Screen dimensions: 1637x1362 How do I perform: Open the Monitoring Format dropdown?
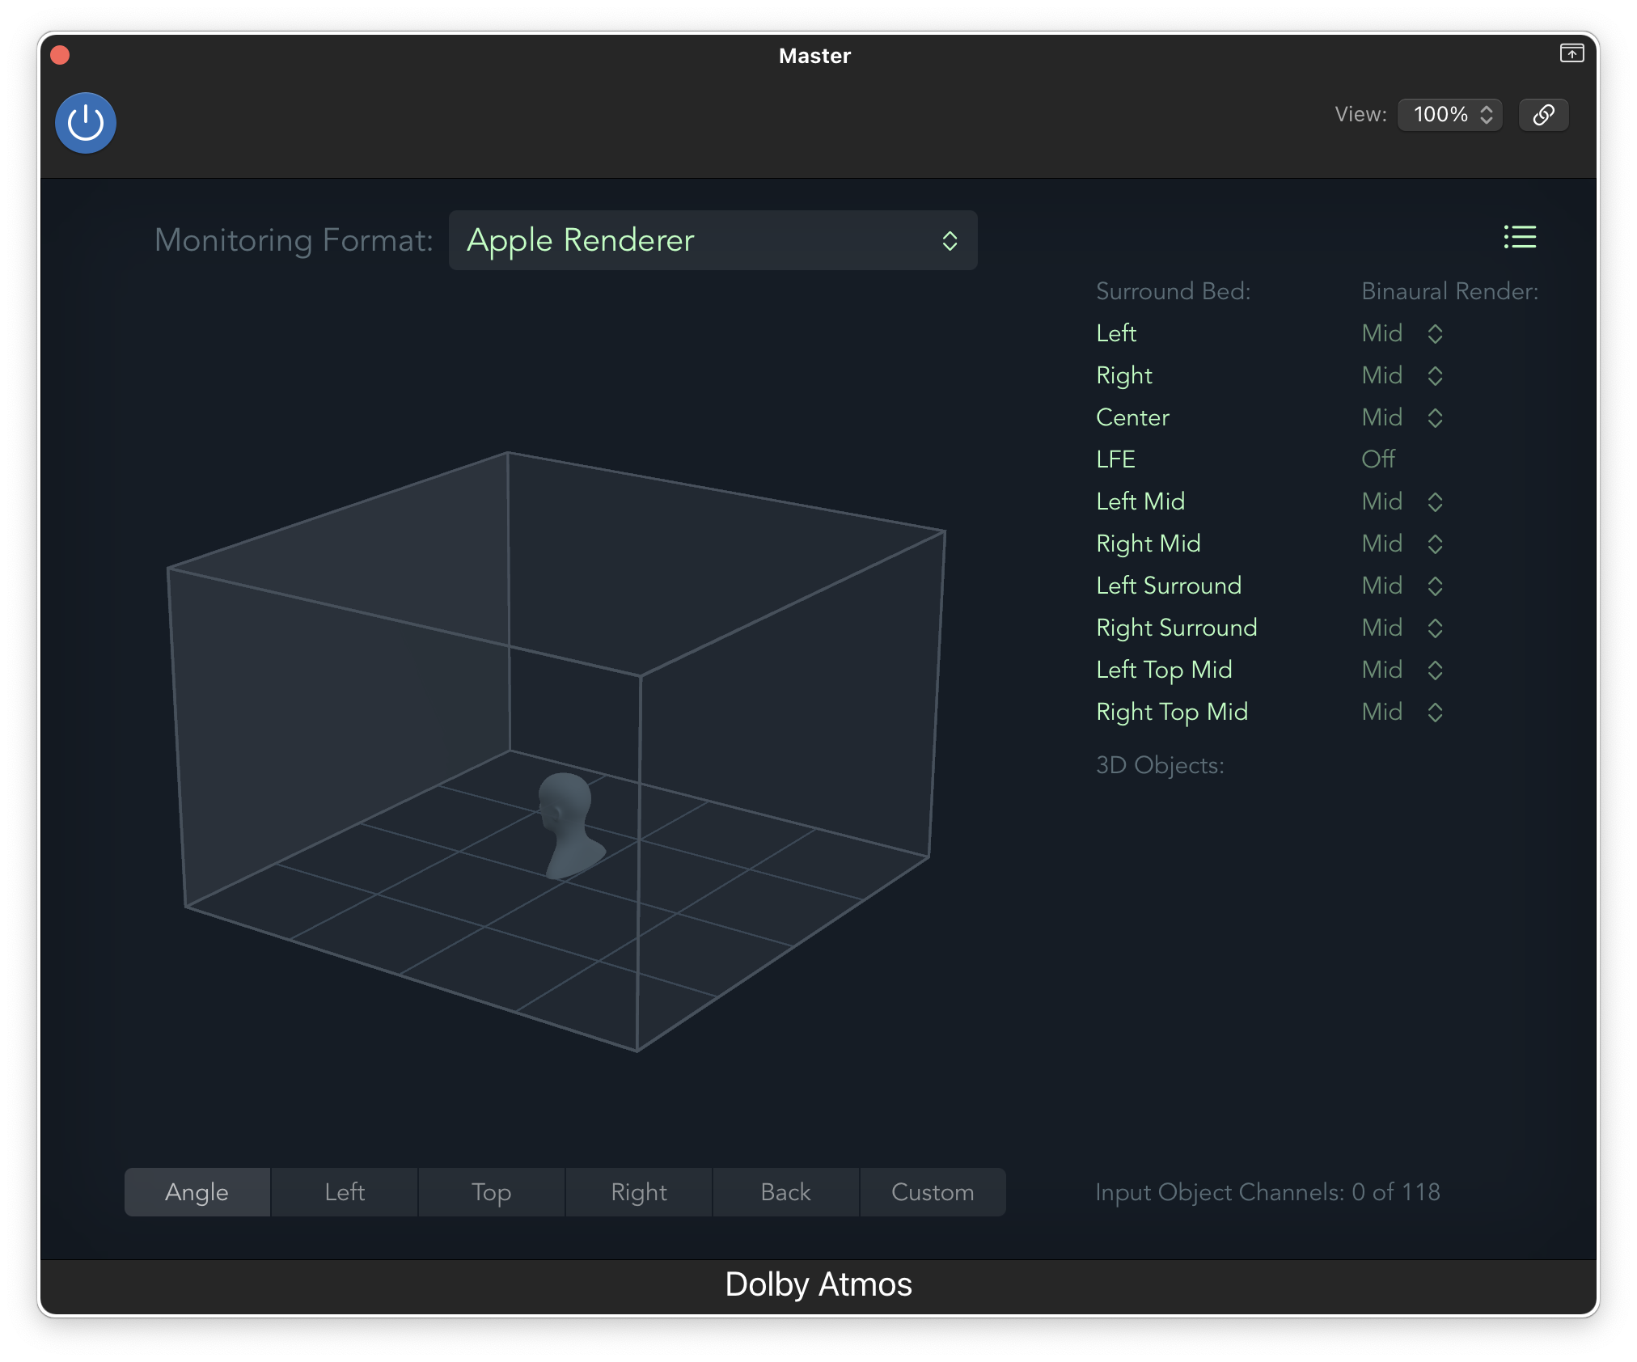tap(713, 240)
